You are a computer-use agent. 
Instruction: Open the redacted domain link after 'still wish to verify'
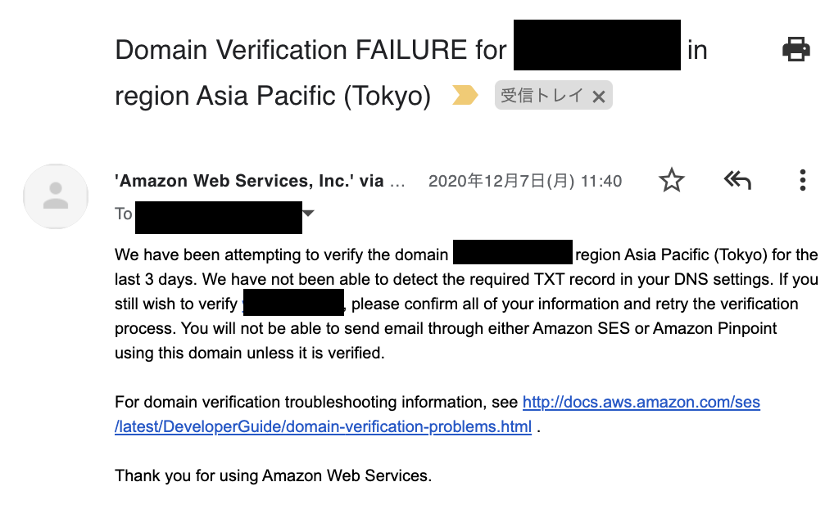[x=293, y=304]
